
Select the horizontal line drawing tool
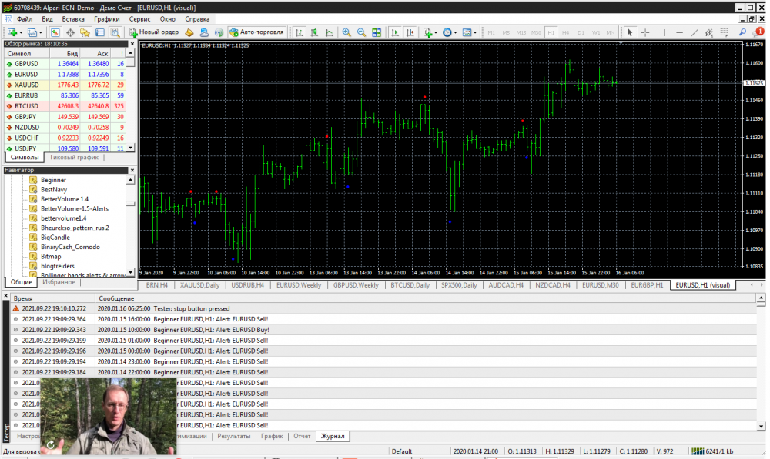pyautogui.click(x=678, y=32)
